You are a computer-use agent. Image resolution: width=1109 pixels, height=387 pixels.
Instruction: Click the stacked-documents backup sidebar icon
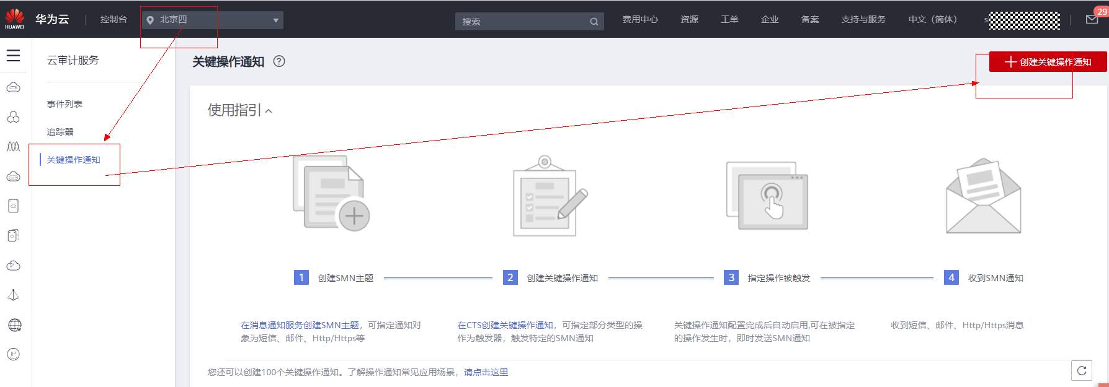point(13,235)
